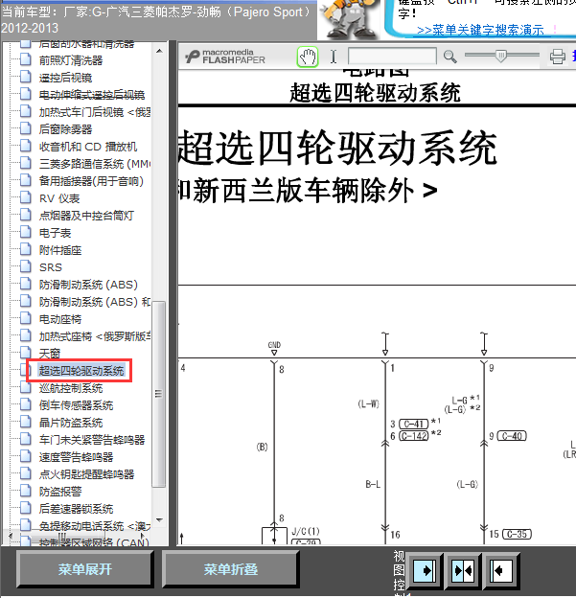Open 三菱多路通信系统 entry
This screenshot has width=576, height=598.
click(95, 164)
